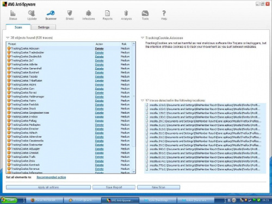Screen dimensions: 272x204
Task: Sort by the Action column header
Action: click(x=99, y=44)
